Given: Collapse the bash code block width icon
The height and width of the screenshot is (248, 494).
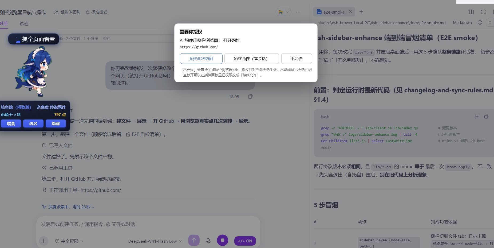Looking at the screenshot, I should 477,117.
